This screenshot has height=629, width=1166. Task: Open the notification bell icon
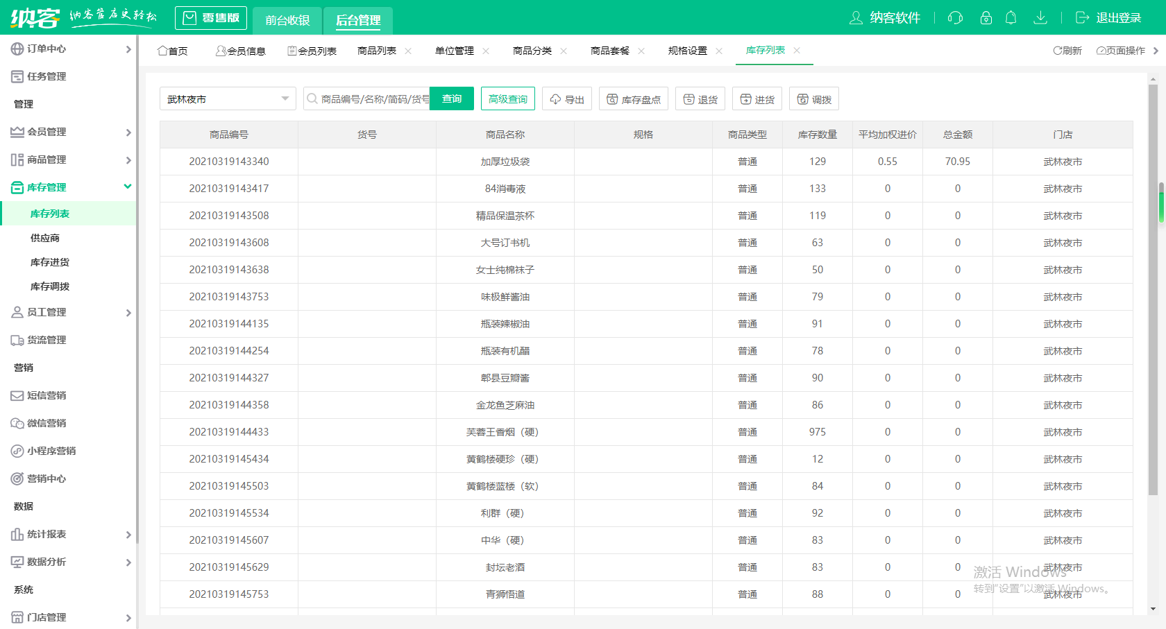[x=1011, y=18]
